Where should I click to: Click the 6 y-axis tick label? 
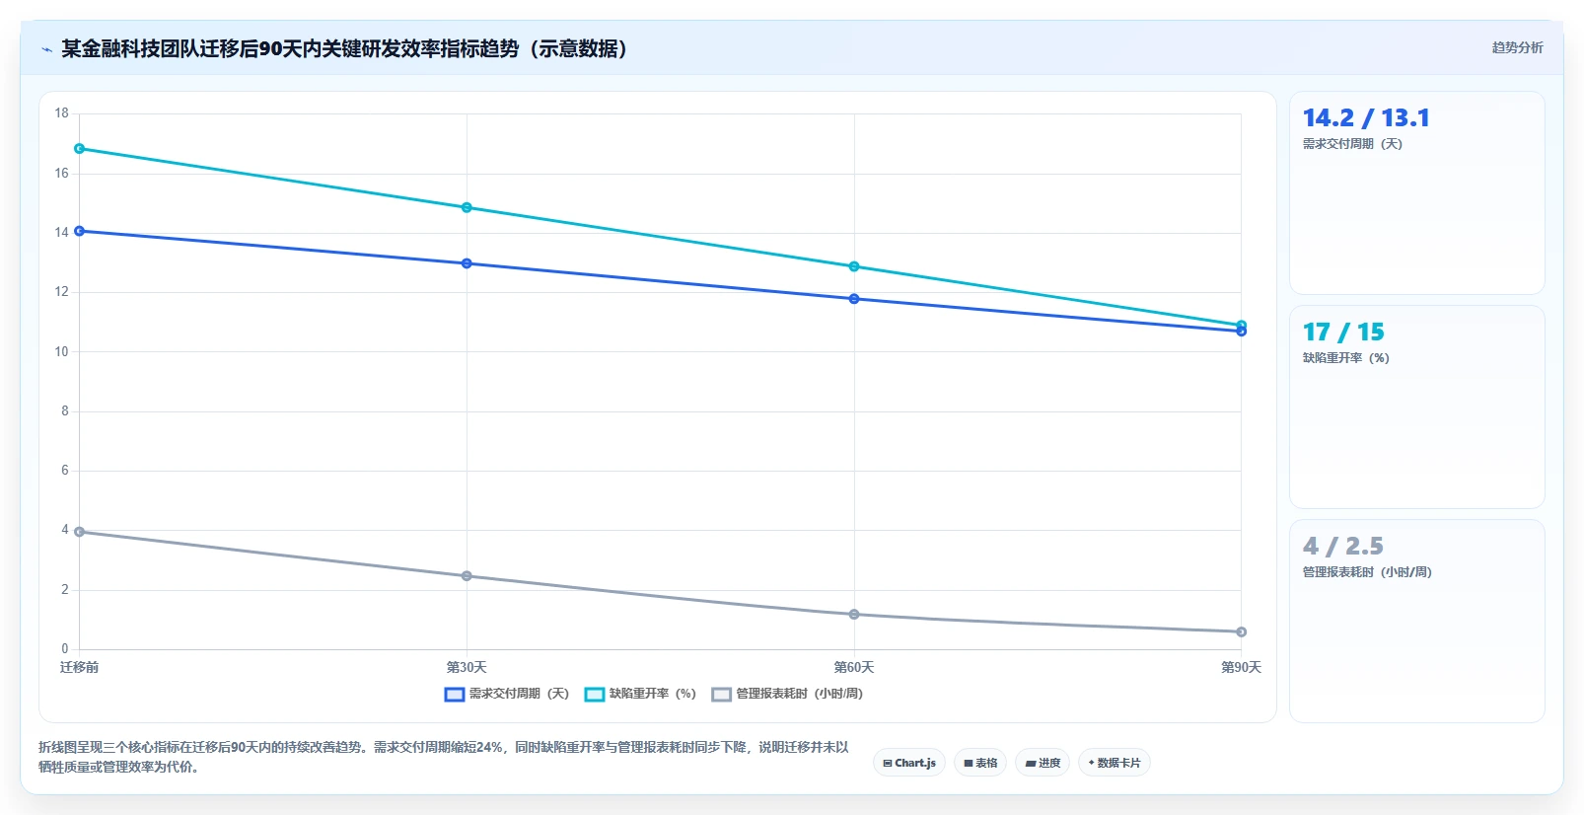coord(65,471)
